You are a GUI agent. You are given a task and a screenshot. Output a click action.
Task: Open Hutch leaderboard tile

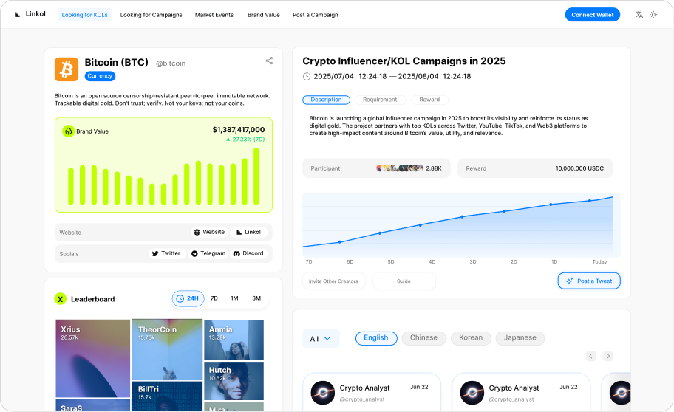(234, 381)
